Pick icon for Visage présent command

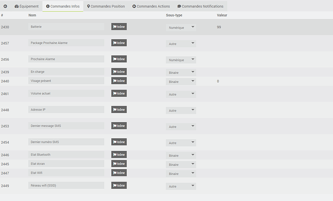coord(119,81)
